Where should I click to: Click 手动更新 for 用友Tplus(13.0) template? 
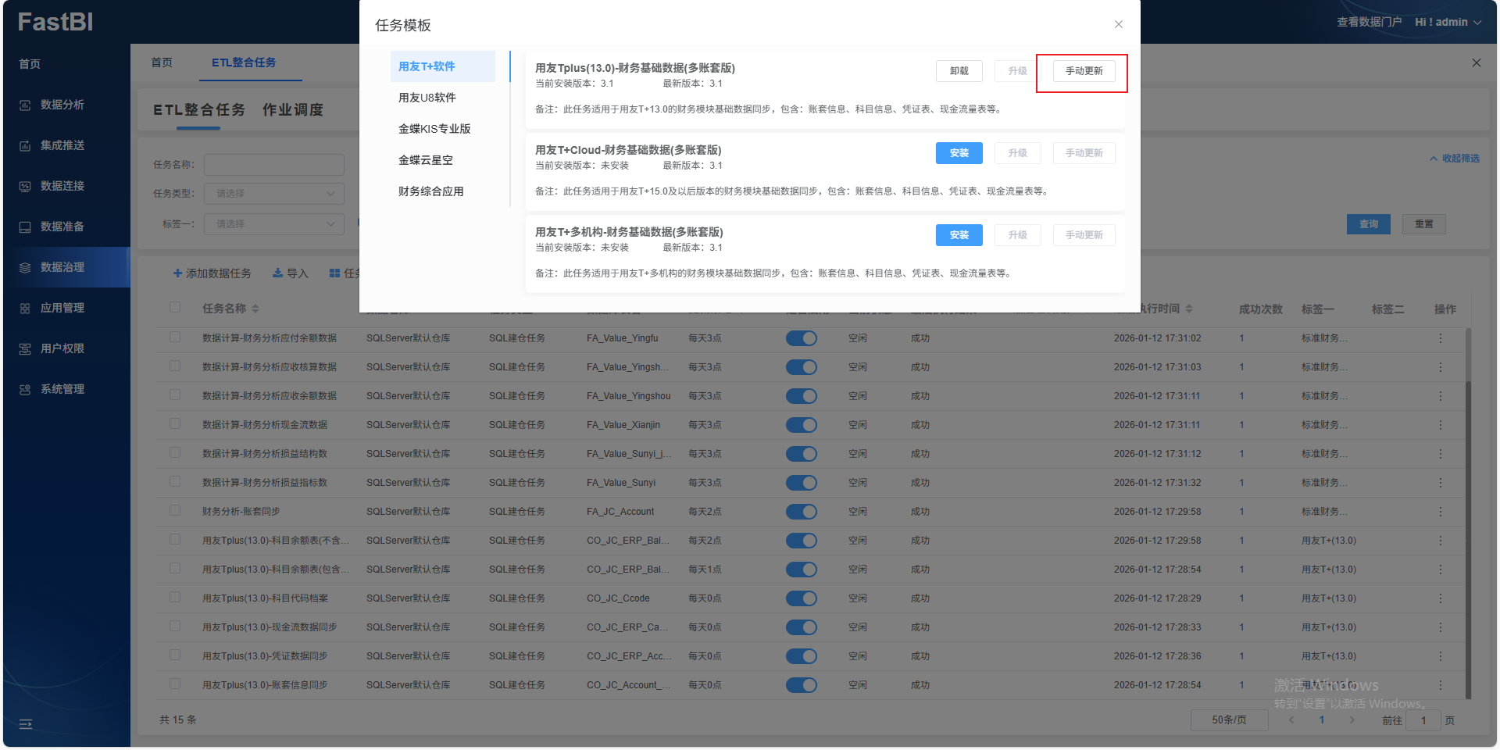point(1084,71)
